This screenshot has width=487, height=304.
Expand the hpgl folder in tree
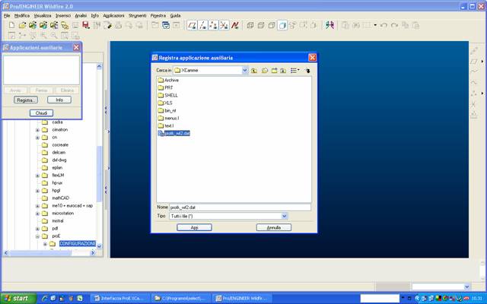[x=37, y=191]
